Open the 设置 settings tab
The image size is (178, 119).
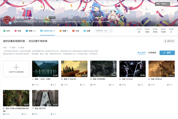(87, 31)
